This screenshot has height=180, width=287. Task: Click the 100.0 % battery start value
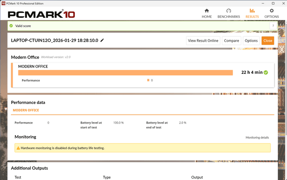[118, 123]
